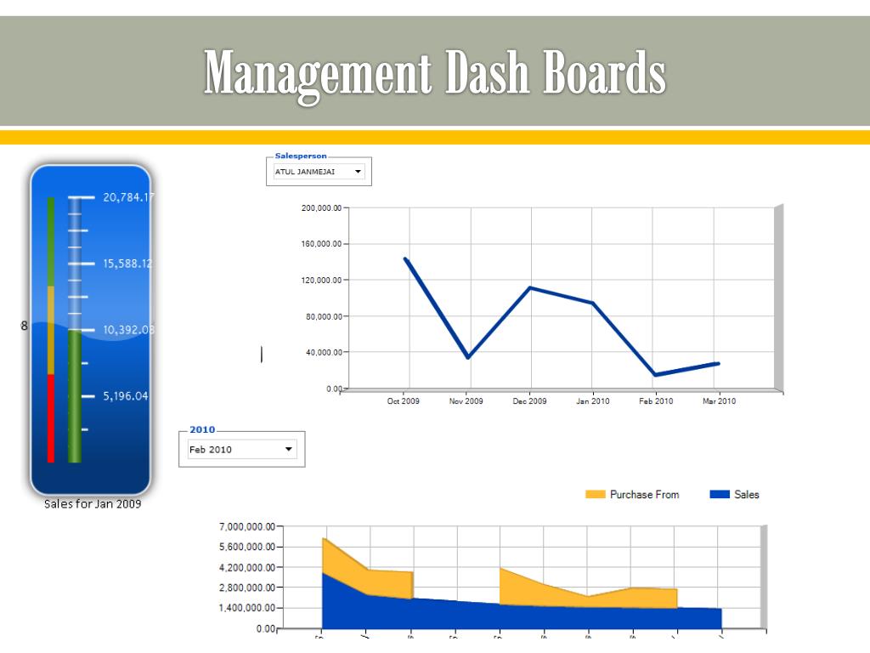Click the 200,000.00 y-axis label
The width and height of the screenshot is (870, 653).
point(321,207)
